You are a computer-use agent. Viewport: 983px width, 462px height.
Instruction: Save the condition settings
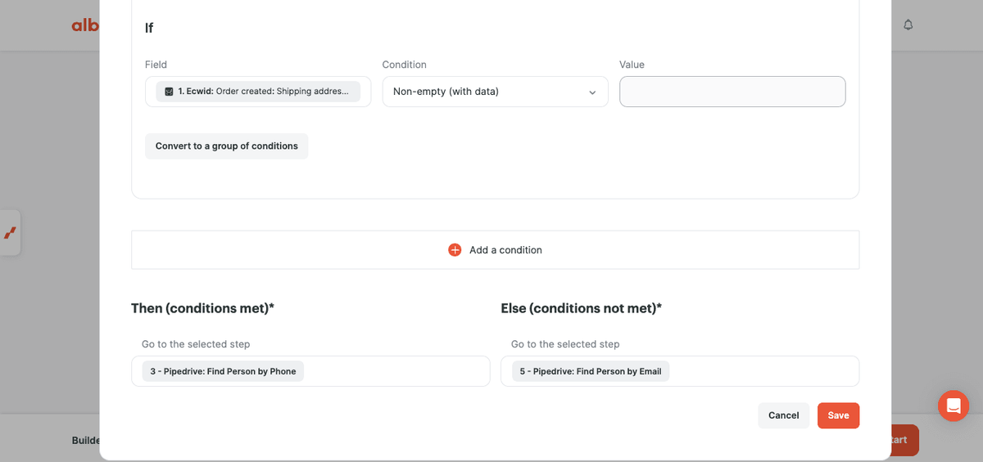pos(838,415)
